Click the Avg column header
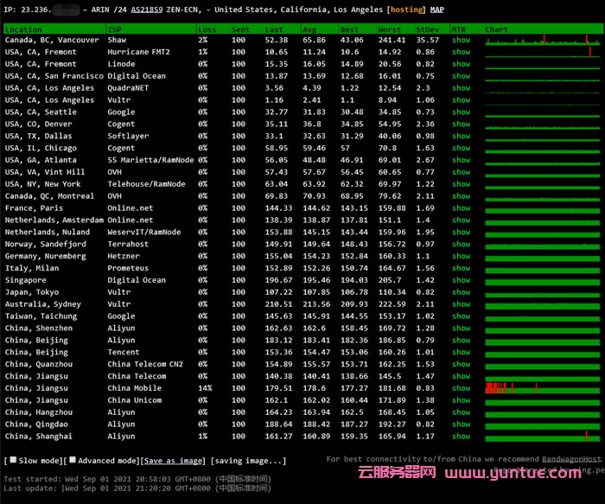The height and width of the screenshot is (504, 605). point(309,29)
